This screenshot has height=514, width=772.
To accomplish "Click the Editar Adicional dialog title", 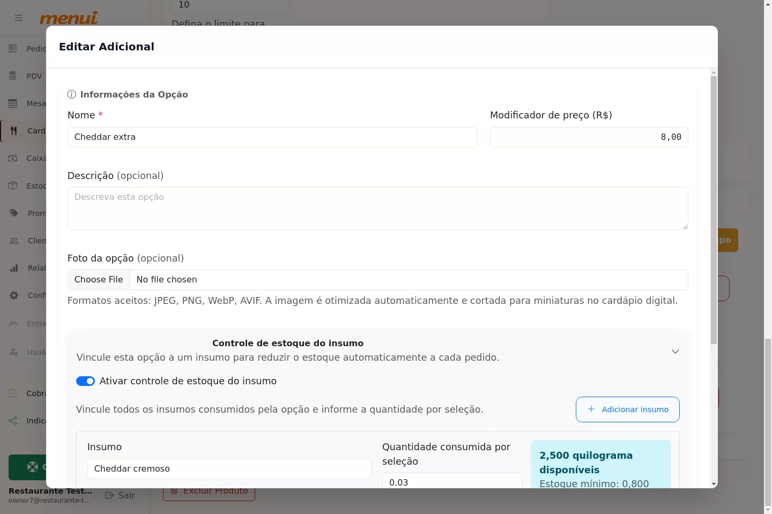I will [x=107, y=47].
